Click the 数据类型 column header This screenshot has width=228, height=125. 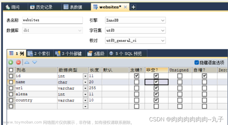click(73, 70)
